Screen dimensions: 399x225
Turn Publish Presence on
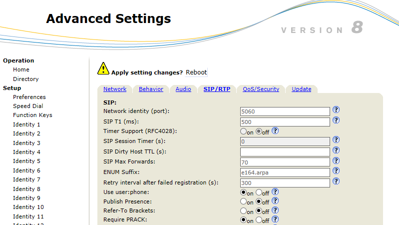pyautogui.click(x=244, y=202)
